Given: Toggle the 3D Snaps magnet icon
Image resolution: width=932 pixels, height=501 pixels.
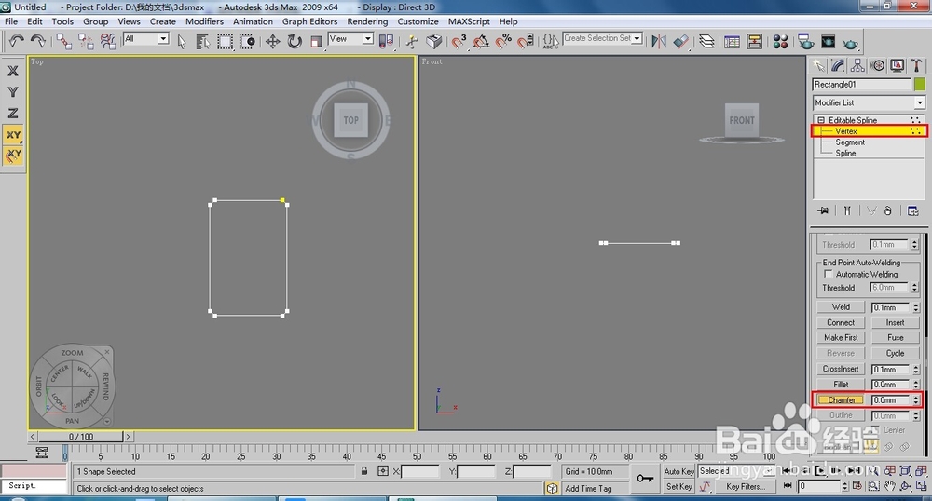Looking at the screenshot, I should tap(459, 41).
